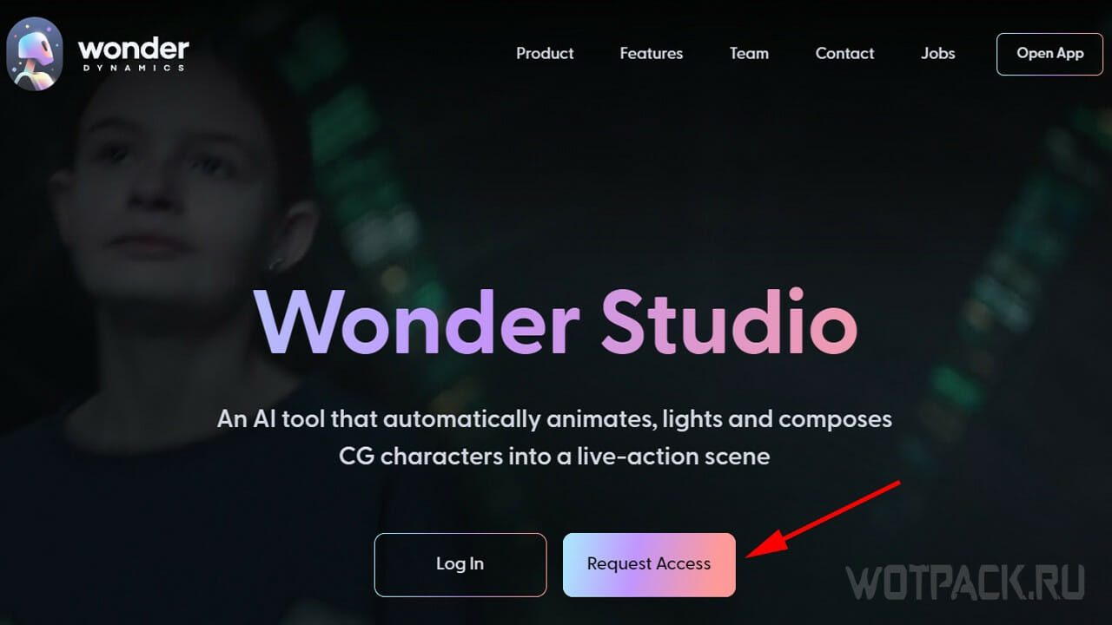Click the Wonder Dynamics robot logo icon
This screenshot has width=1112, height=625.
pos(34,53)
